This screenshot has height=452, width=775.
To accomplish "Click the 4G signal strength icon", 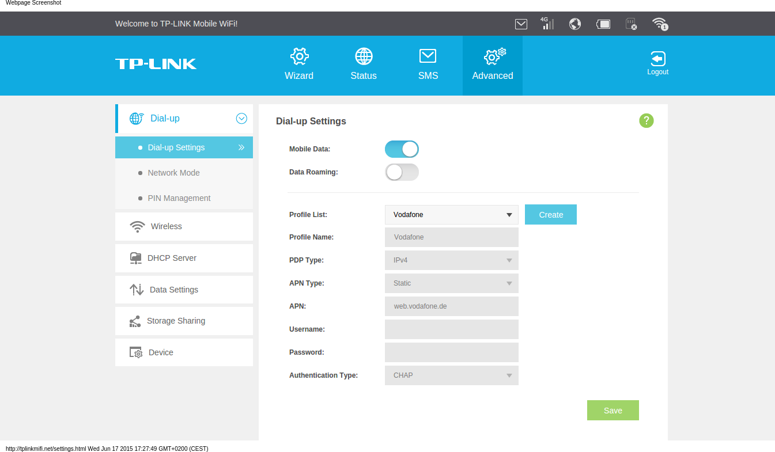I will click(547, 24).
